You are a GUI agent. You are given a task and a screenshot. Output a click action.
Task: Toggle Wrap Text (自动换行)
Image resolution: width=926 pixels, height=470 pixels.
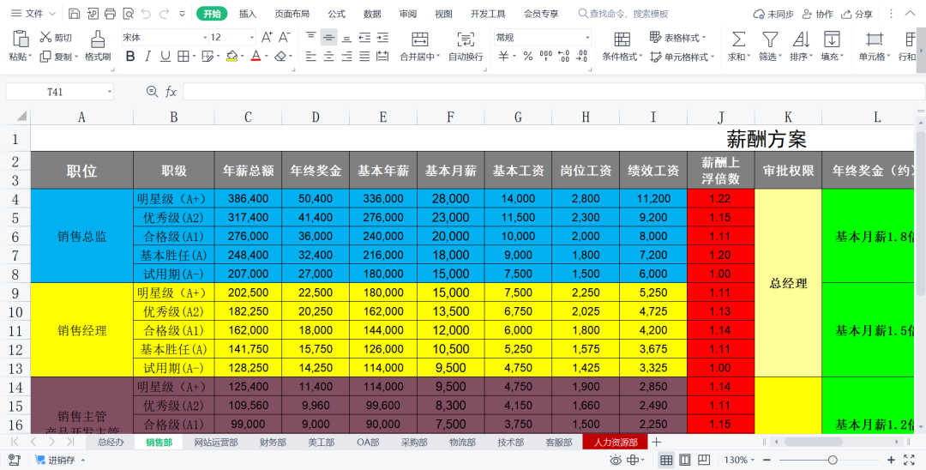pyautogui.click(x=466, y=39)
